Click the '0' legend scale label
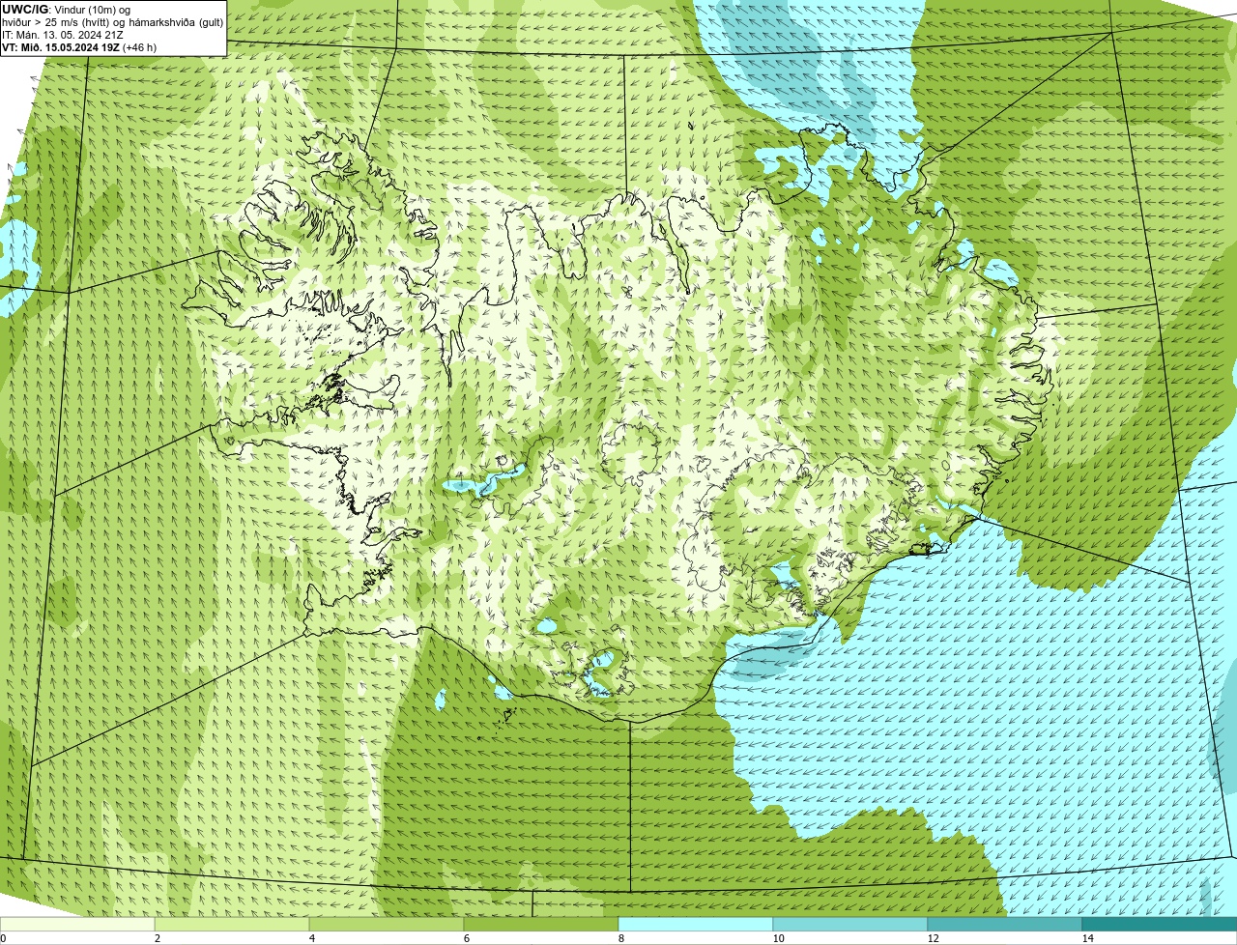 [x=3, y=938]
